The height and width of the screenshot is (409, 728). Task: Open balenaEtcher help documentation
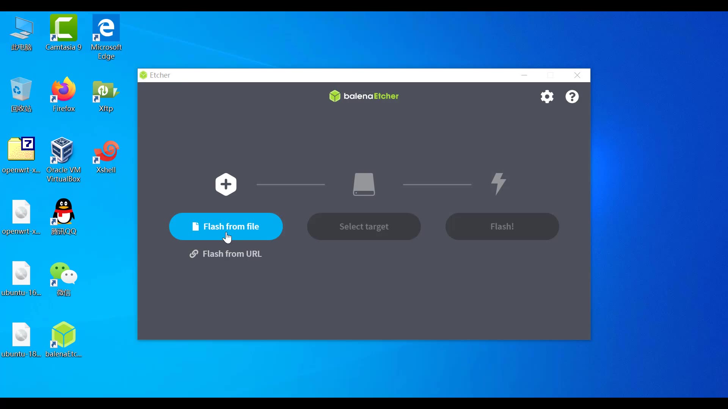coord(572,97)
